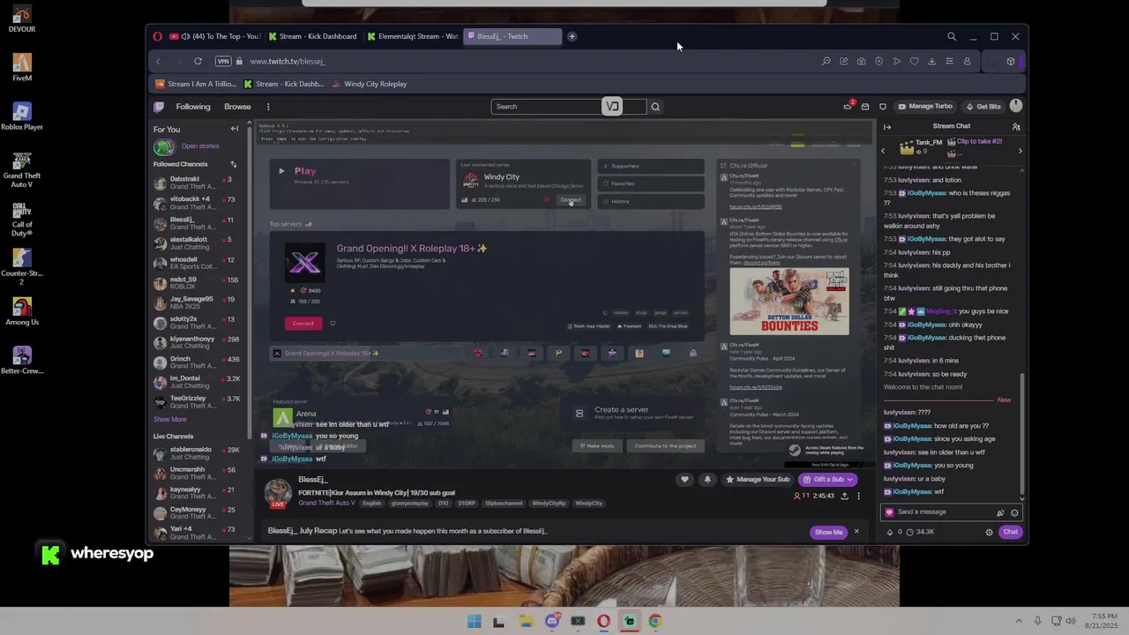
Task: Select the BlessEj_ - Twitch tab
Action: [512, 36]
